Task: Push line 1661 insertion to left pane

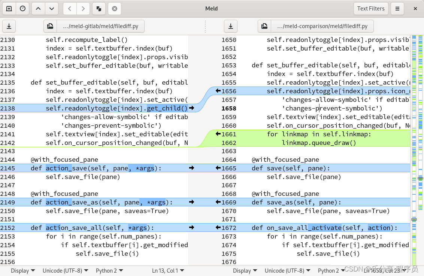Action: pyautogui.click(x=218, y=134)
